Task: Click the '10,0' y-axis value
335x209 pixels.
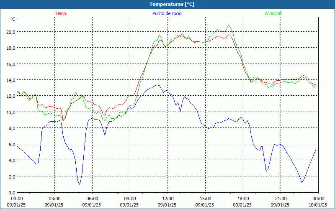Action: (11, 112)
